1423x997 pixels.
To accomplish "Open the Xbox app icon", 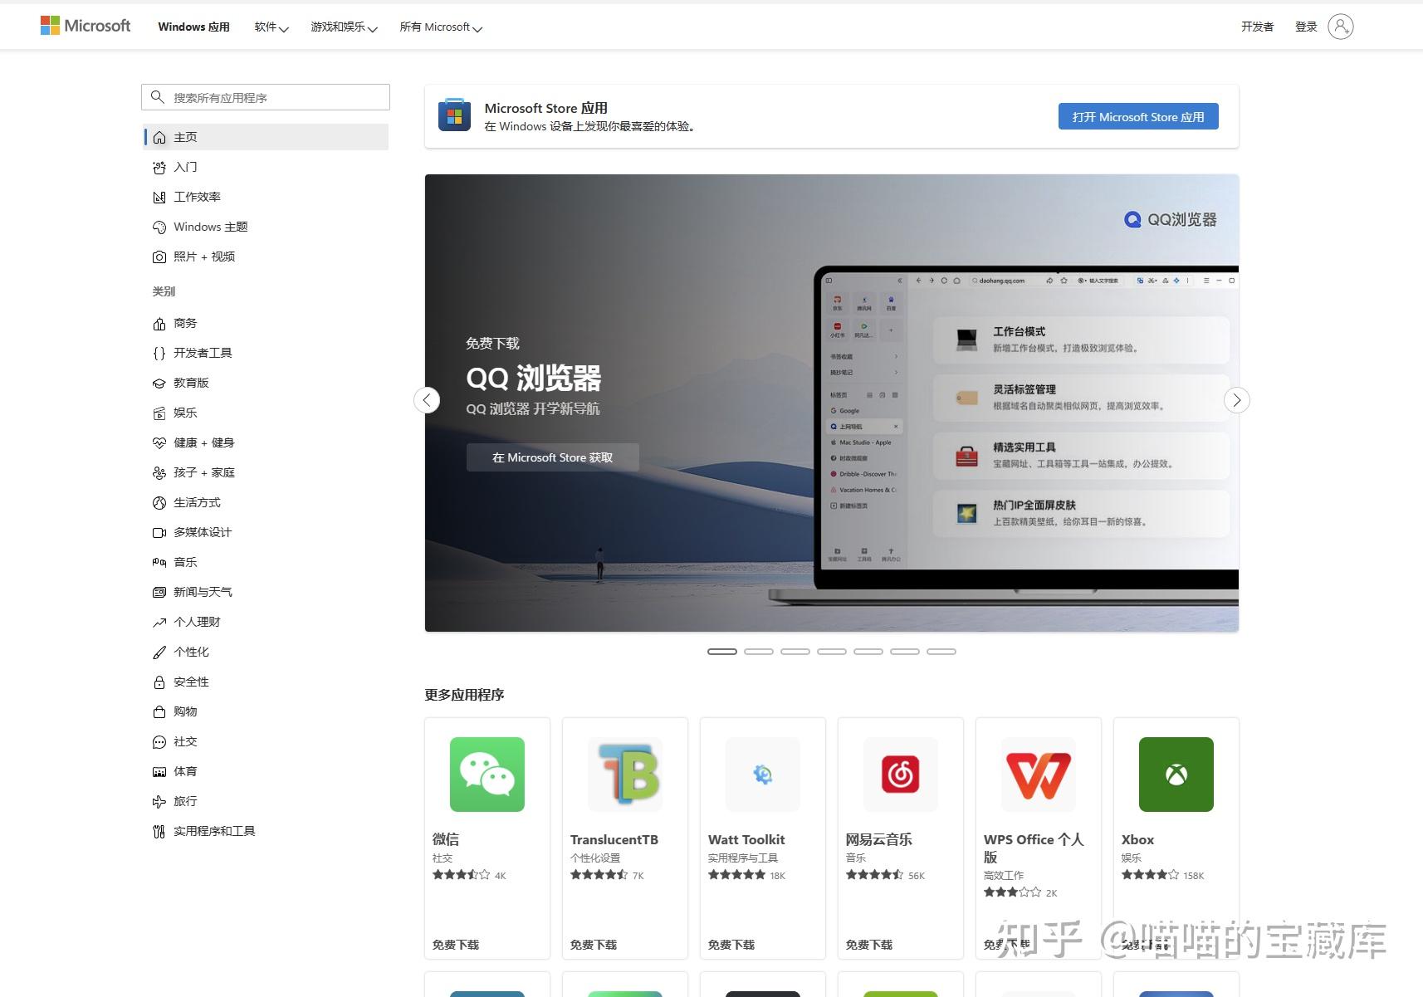I will pyautogui.click(x=1176, y=775).
